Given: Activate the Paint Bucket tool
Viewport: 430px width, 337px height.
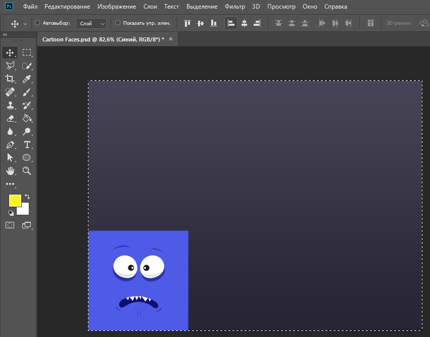Looking at the screenshot, I should [27, 118].
